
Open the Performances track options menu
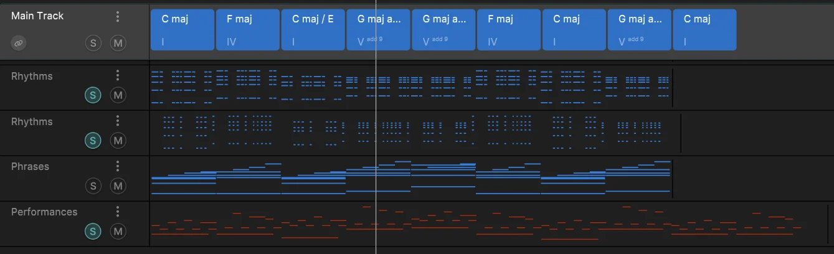point(118,212)
